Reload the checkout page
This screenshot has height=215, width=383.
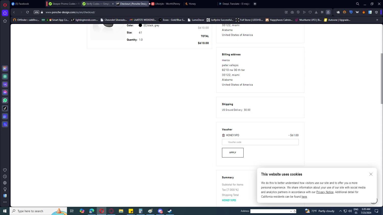(28, 12)
